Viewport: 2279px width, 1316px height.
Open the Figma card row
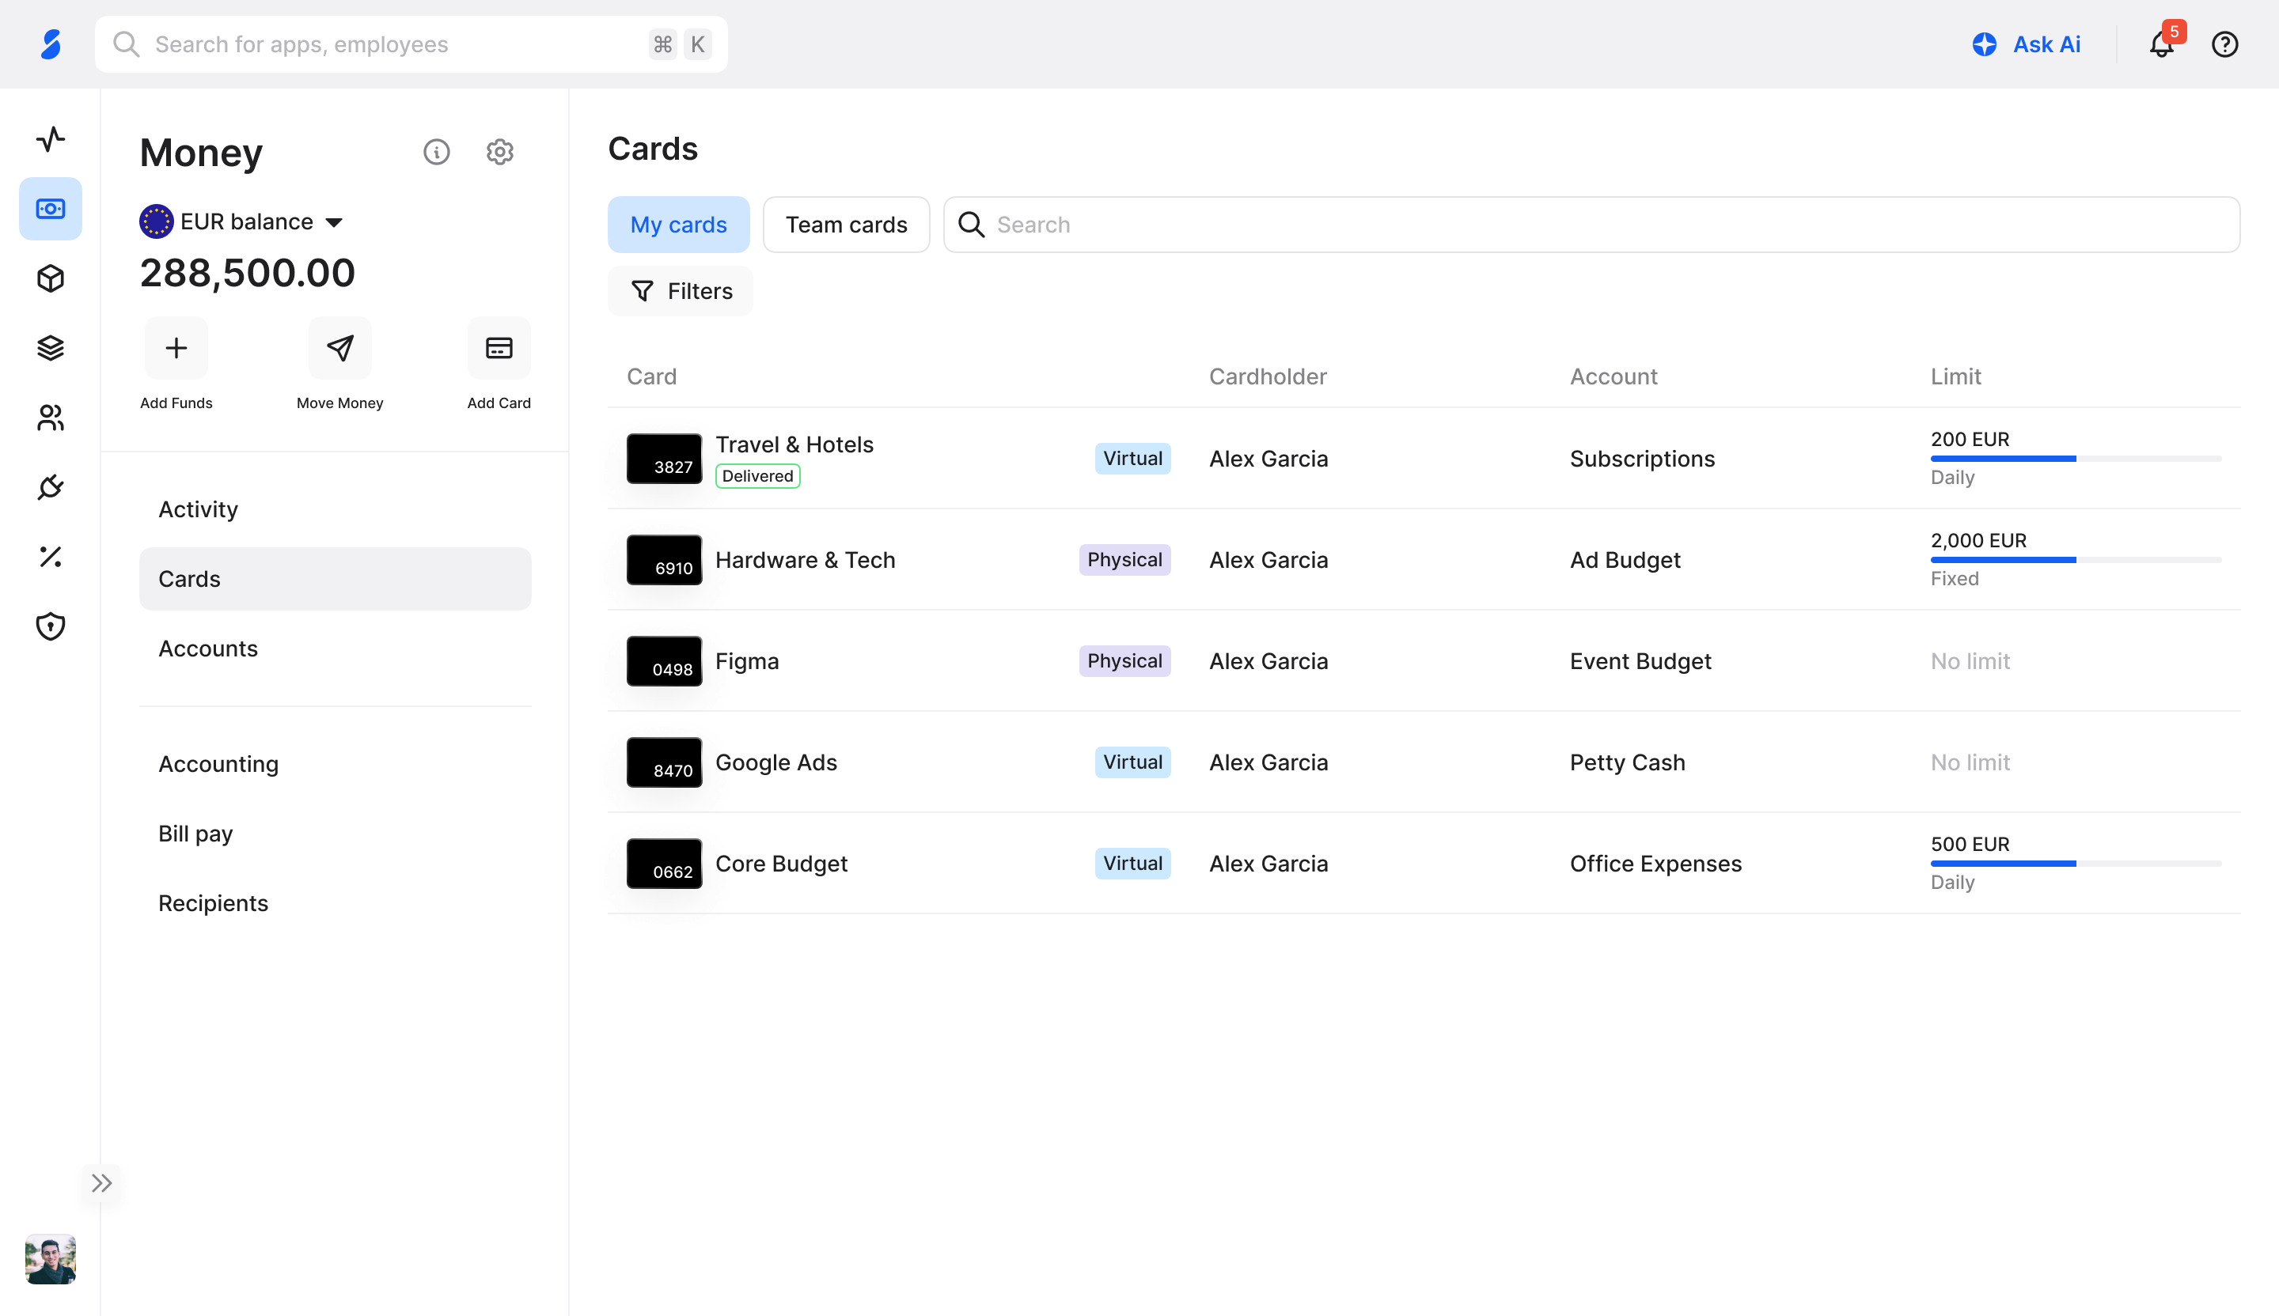tap(1424, 660)
